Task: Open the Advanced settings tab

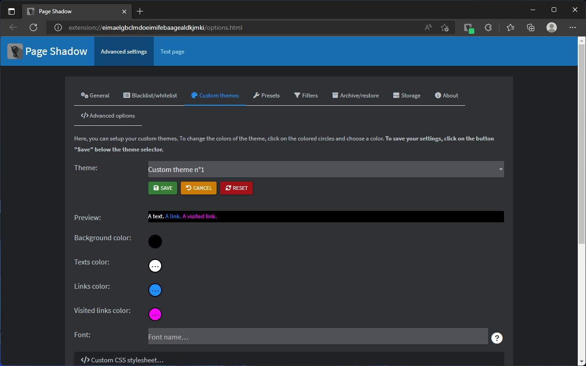Action: click(x=124, y=52)
